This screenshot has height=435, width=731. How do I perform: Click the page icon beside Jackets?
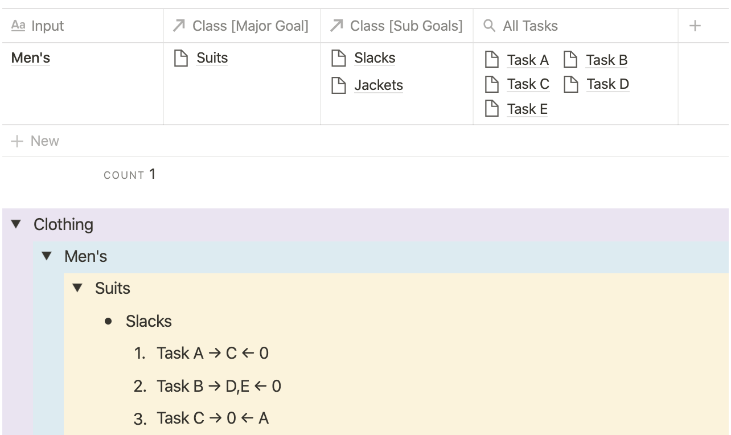pyautogui.click(x=339, y=85)
